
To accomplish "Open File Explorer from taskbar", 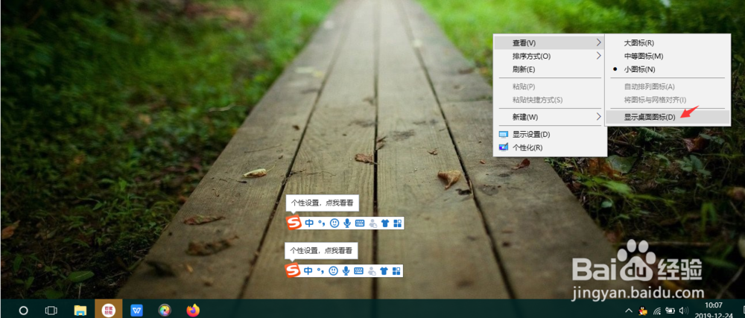I will [x=80, y=311].
